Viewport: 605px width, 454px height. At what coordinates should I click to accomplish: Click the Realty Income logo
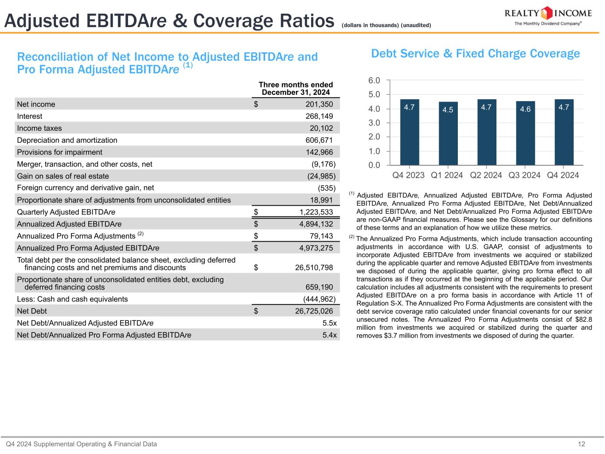click(548, 16)
